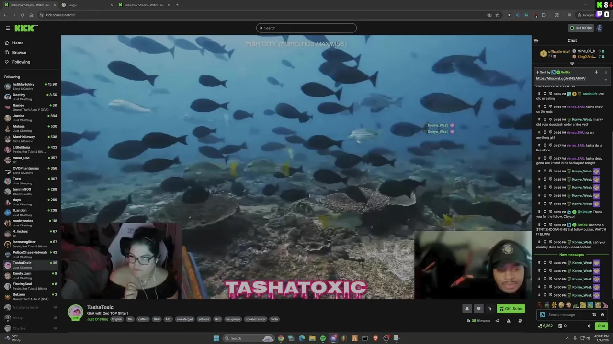Open the Just Chatting category link
The height and width of the screenshot is (344, 613).
98,319
